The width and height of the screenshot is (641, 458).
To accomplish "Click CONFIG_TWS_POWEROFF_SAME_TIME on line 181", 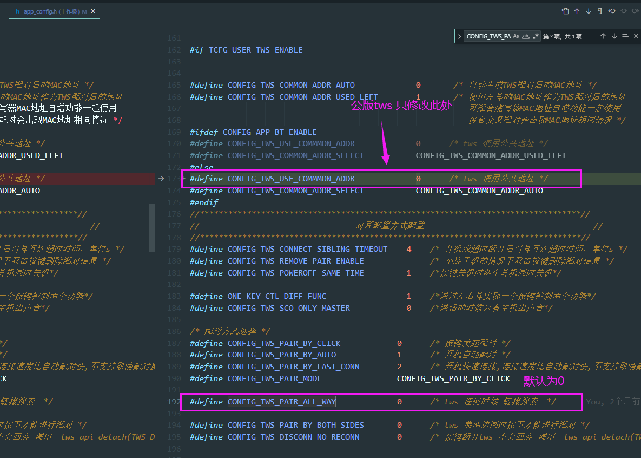I will tap(295, 273).
